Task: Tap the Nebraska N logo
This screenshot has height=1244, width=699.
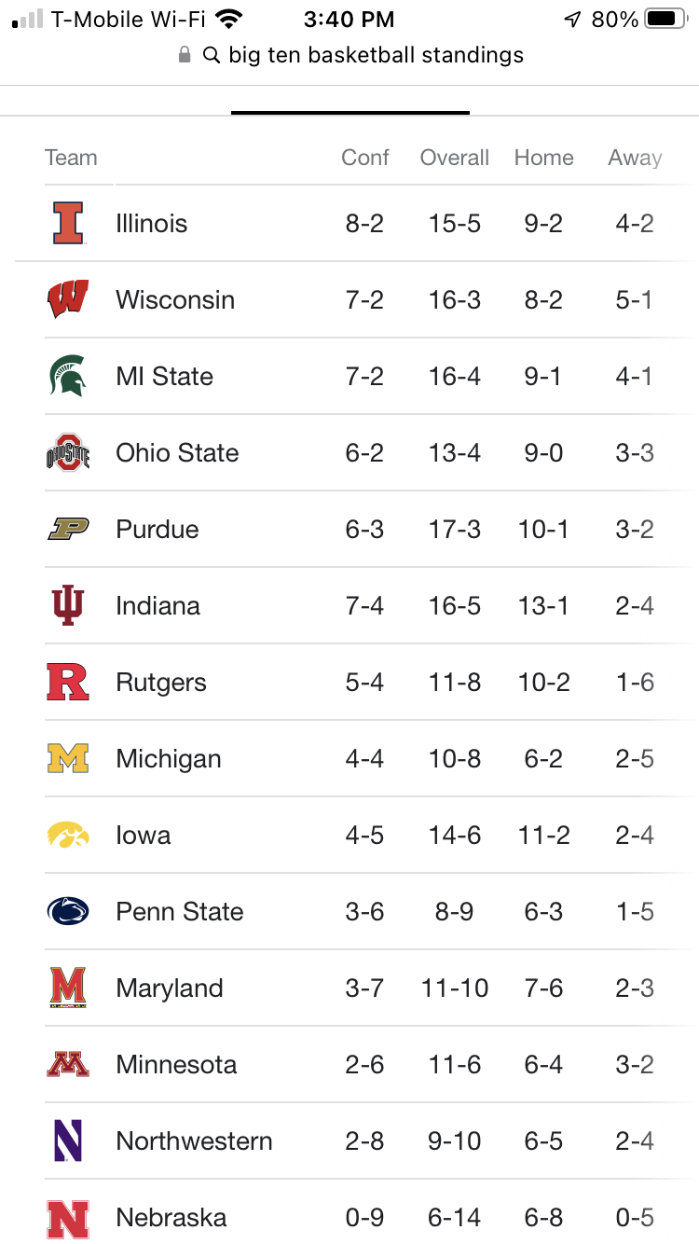Action: click(x=68, y=1218)
